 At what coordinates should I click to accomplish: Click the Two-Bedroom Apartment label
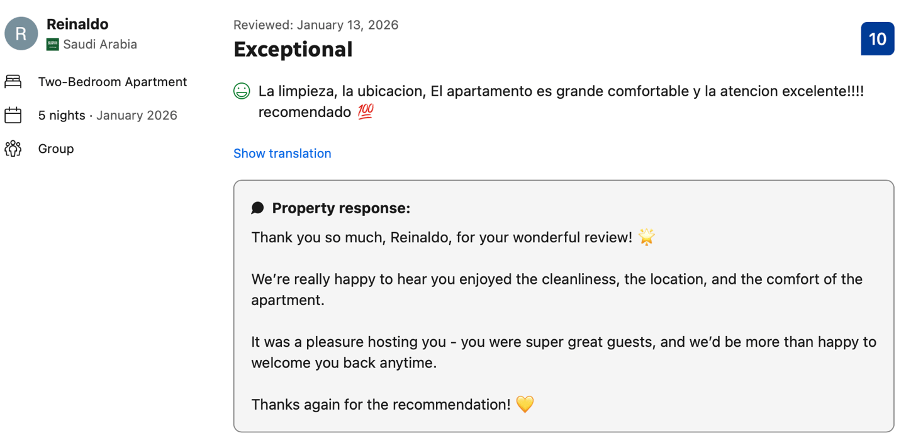pos(113,82)
